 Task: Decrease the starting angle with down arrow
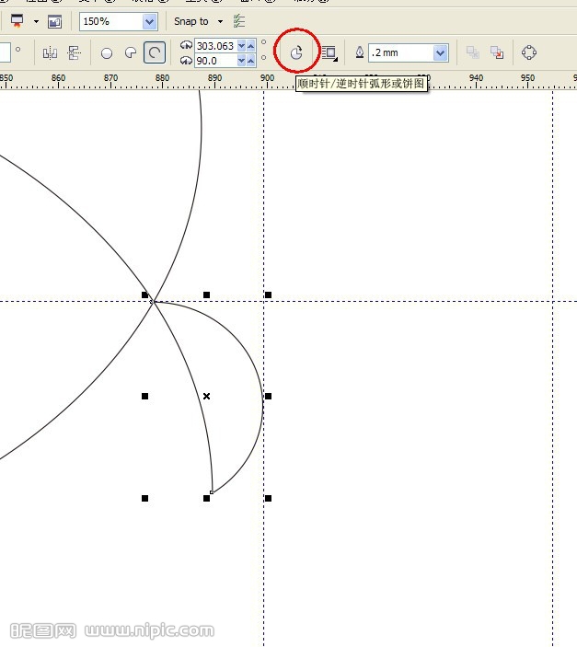point(241,46)
